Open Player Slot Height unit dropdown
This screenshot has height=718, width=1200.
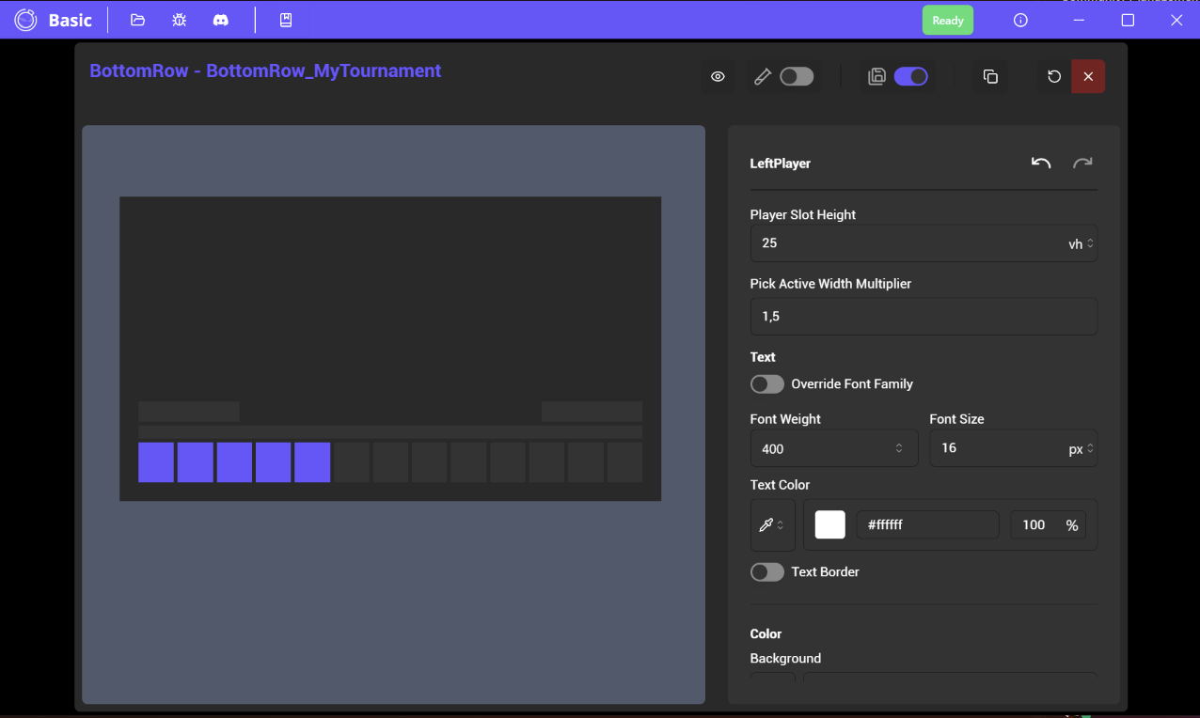(x=1081, y=243)
